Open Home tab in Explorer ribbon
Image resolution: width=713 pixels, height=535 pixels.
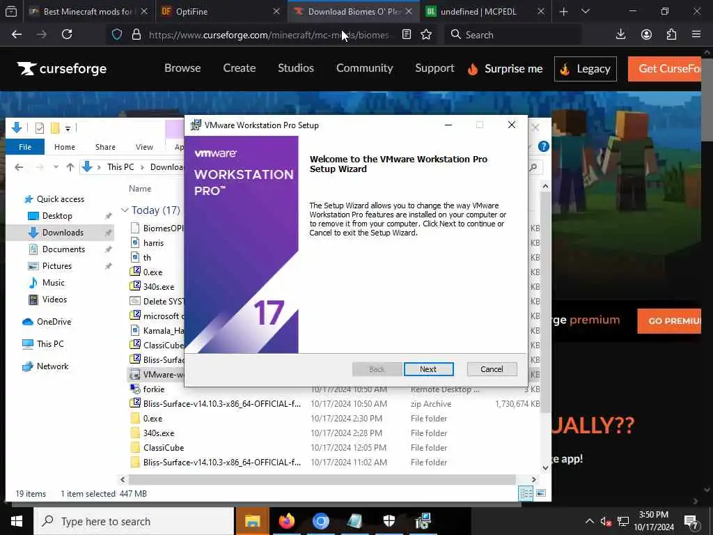65,147
